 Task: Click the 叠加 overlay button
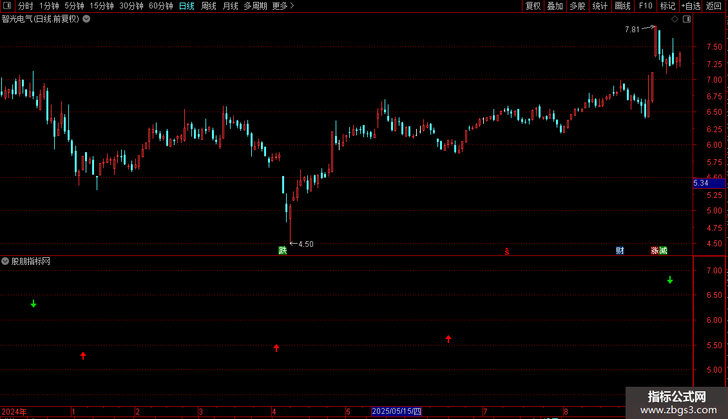[x=555, y=6]
